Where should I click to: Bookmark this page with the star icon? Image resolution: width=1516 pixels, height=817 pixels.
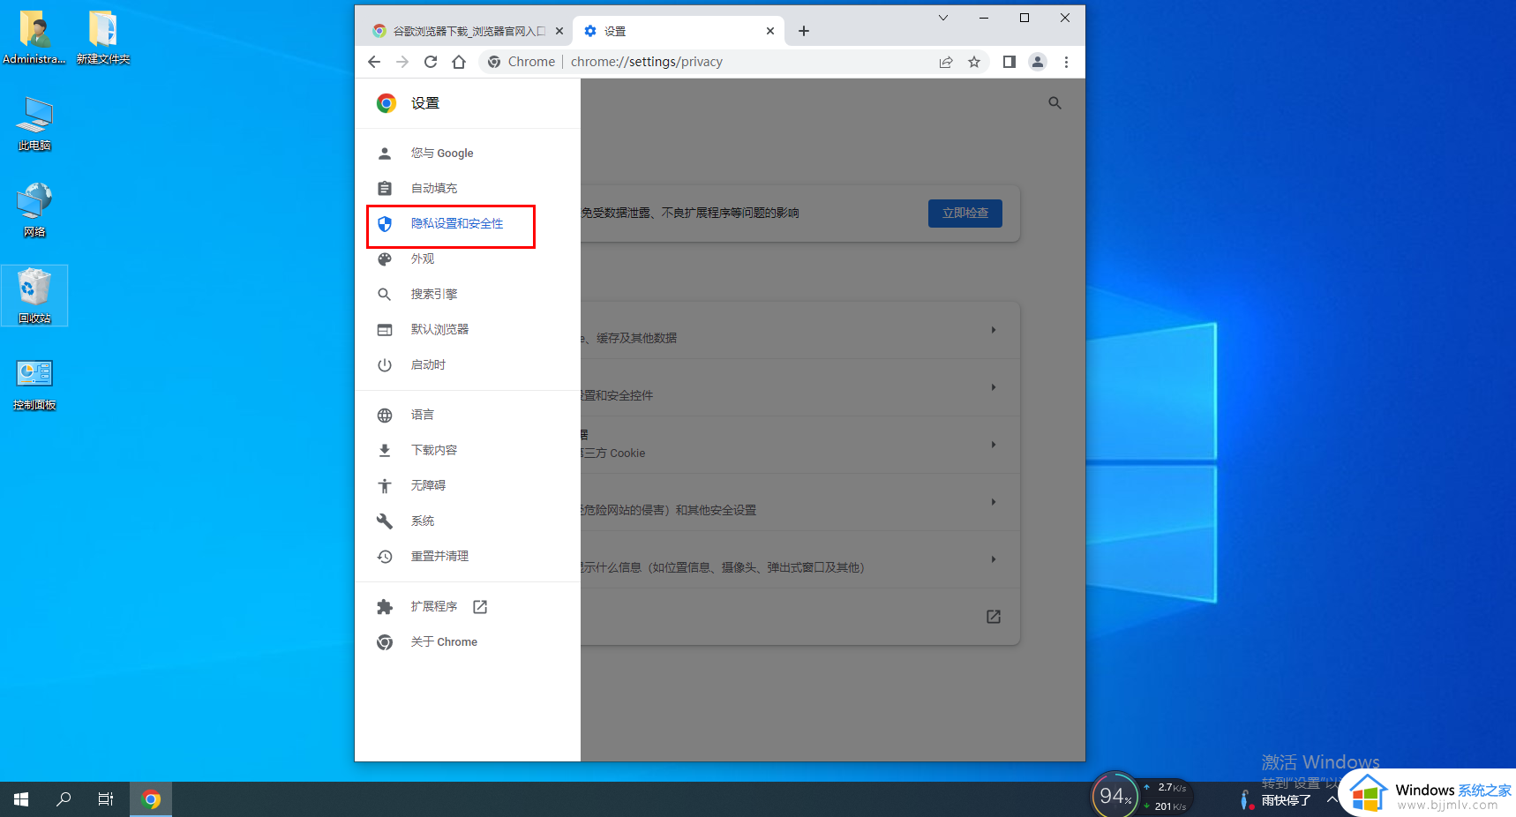point(974,62)
